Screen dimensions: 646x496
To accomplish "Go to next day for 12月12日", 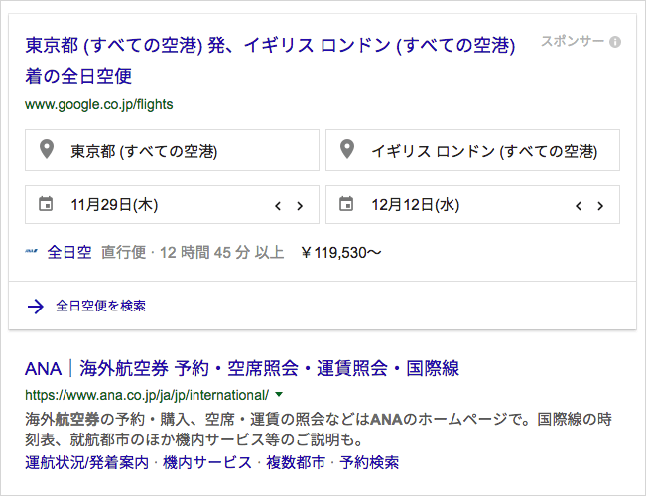I will pyautogui.click(x=600, y=206).
